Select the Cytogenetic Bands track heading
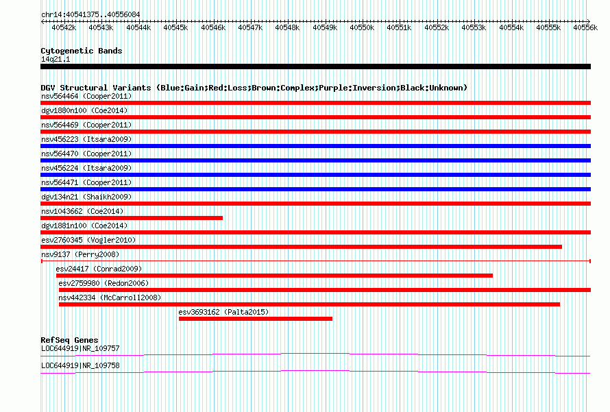610x412 pixels. pos(82,51)
